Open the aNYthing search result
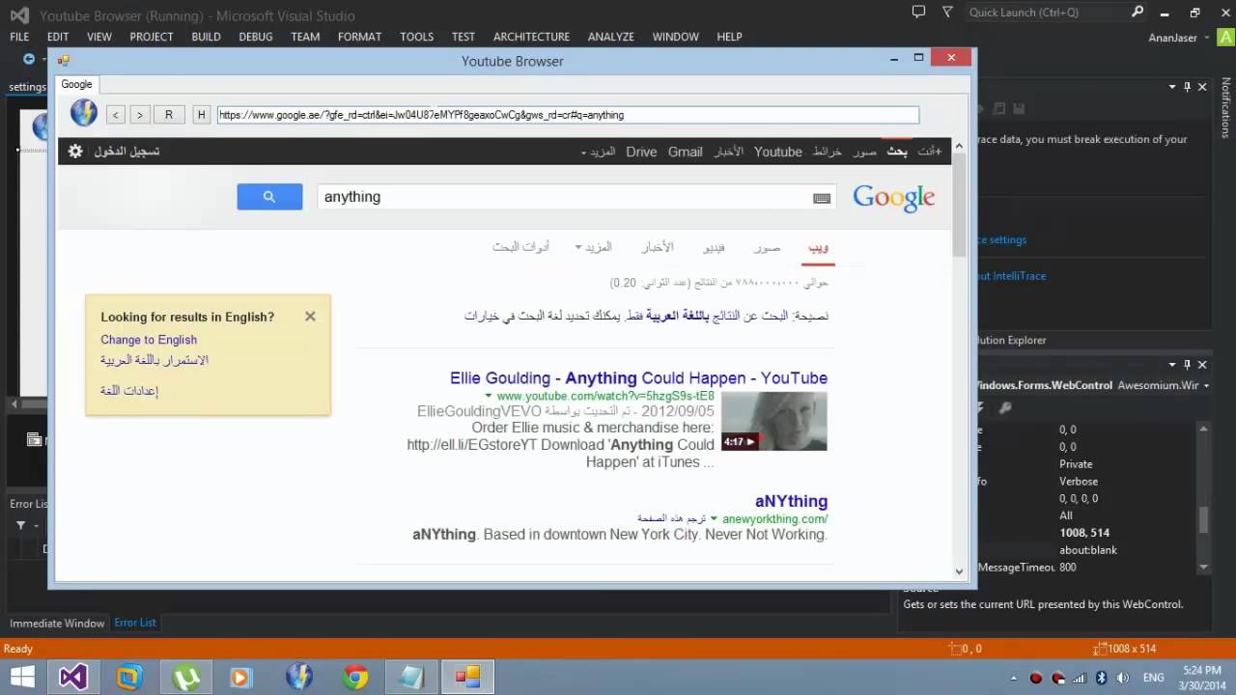 pos(791,501)
